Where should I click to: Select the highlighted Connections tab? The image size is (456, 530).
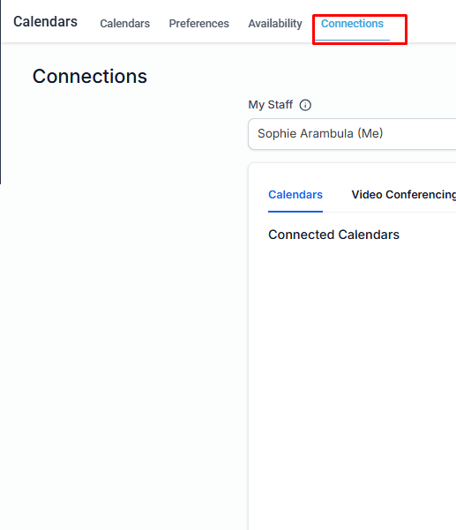point(352,24)
